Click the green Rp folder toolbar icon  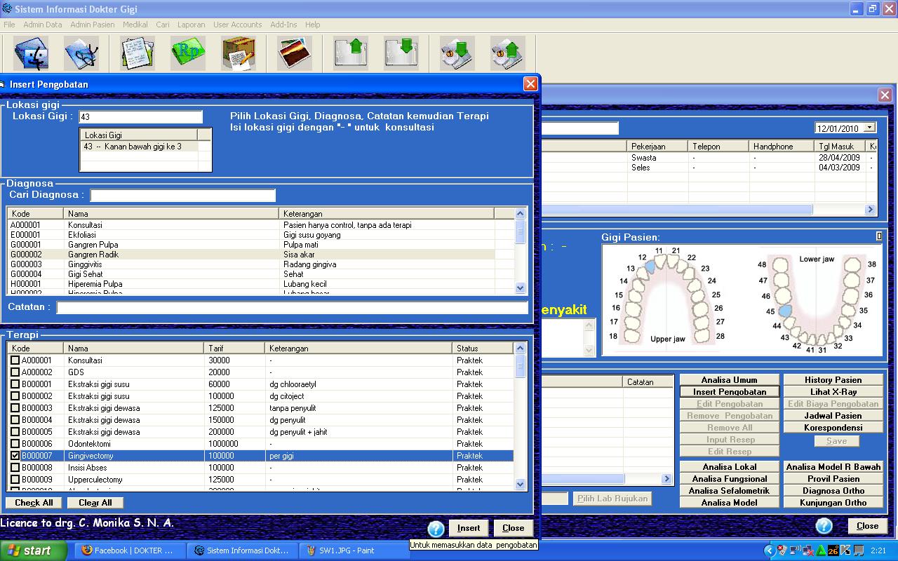(188, 53)
